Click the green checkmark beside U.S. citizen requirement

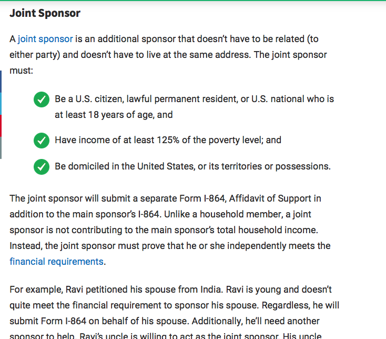point(42,99)
